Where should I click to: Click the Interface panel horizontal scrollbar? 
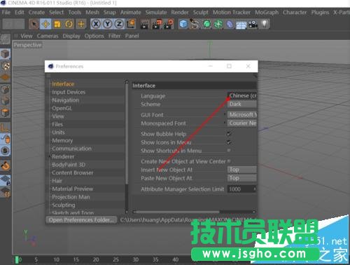point(177,212)
